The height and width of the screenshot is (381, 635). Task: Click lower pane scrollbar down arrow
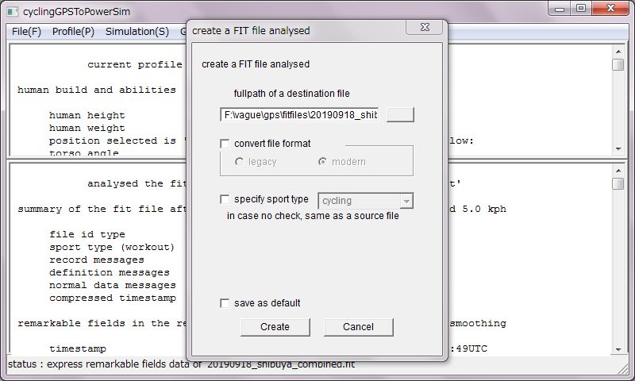[x=618, y=349]
